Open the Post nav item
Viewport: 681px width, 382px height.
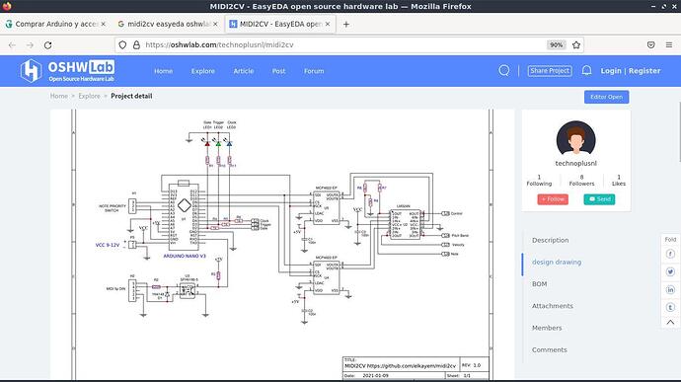point(279,71)
